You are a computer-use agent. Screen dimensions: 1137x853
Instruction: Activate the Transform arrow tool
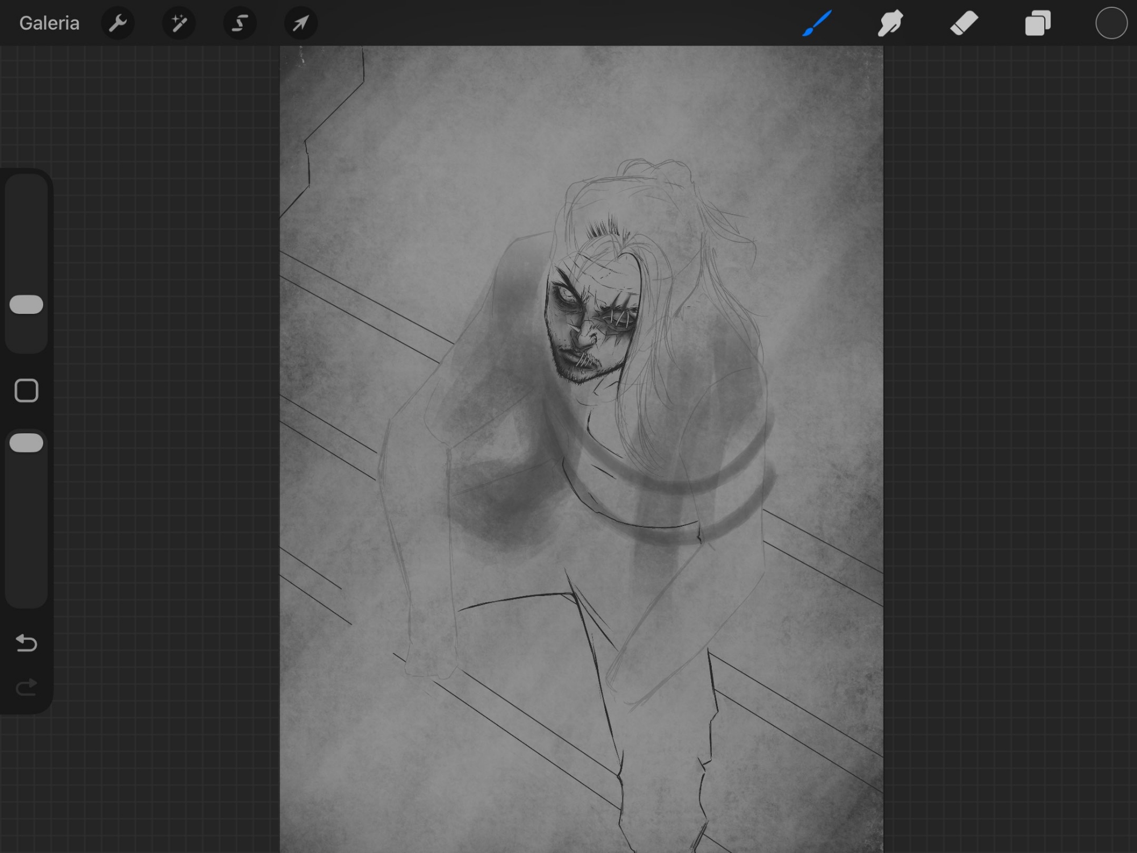point(301,23)
